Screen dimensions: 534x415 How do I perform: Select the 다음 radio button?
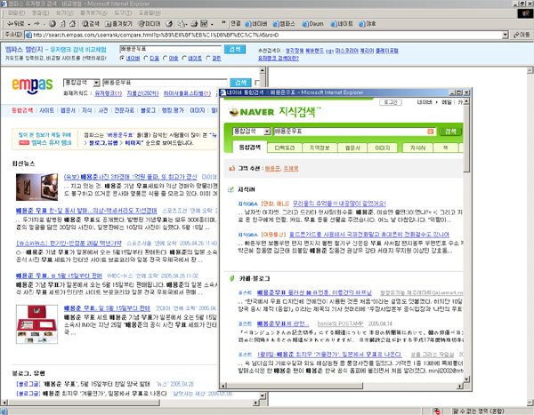[x=150, y=57]
